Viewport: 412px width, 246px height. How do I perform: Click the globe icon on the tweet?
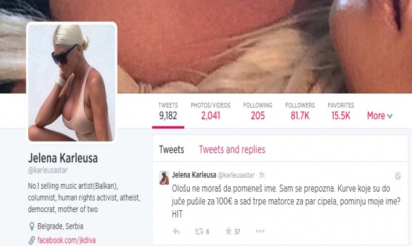point(398,175)
